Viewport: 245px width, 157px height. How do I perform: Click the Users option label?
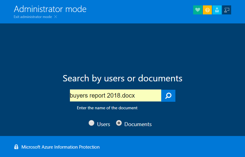pos(103,124)
